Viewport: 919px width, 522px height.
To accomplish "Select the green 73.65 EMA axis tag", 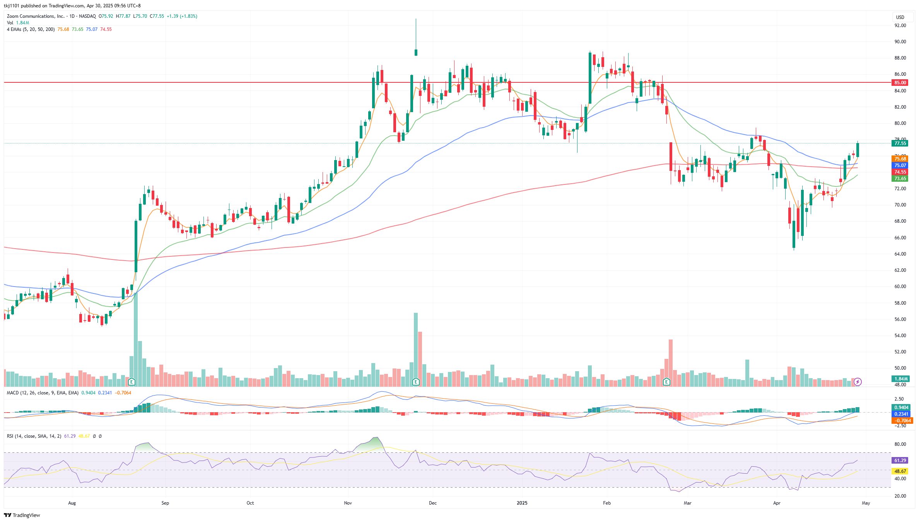I will pos(900,178).
